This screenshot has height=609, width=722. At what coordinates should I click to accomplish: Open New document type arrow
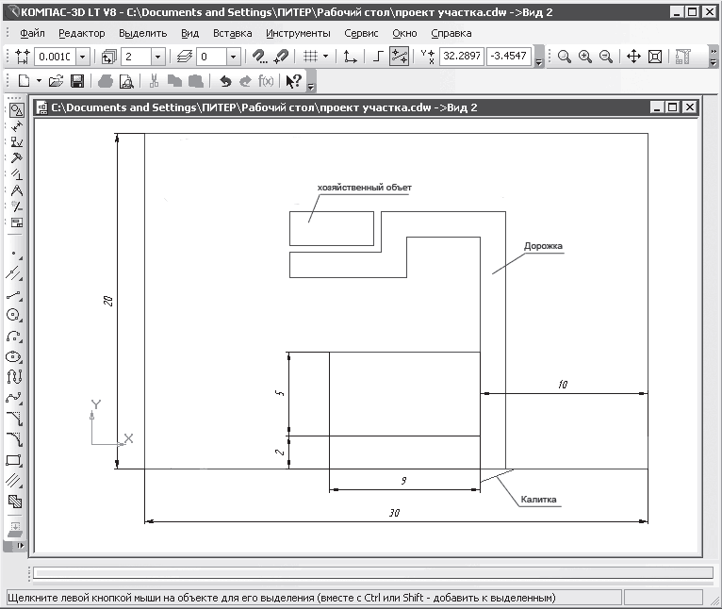click(x=40, y=81)
